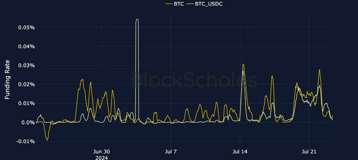Click the 0.03% y-axis label
This screenshot has height=160, width=358.
coord(26,66)
